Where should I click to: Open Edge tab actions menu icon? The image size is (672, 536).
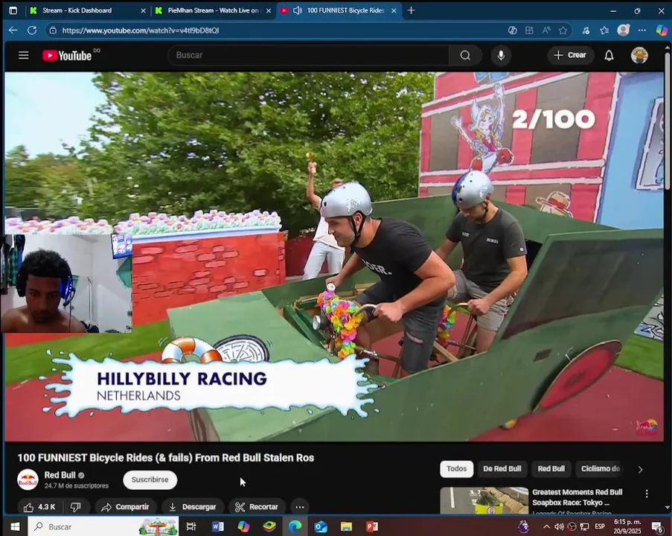(x=13, y=10)
